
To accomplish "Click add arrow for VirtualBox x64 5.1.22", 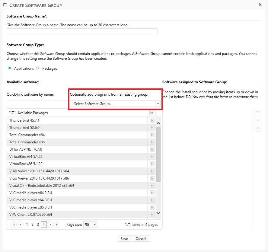I will pos(152,157).
